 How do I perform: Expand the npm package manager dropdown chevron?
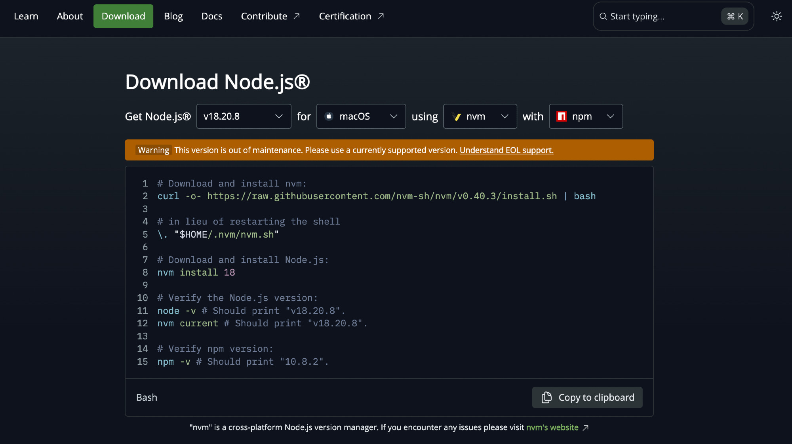click(x=611, y=116)
